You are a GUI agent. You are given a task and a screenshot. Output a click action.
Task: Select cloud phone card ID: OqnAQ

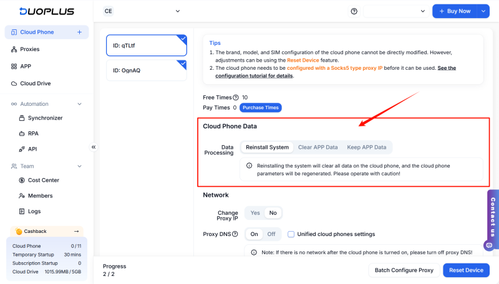(x=147, y=70)
